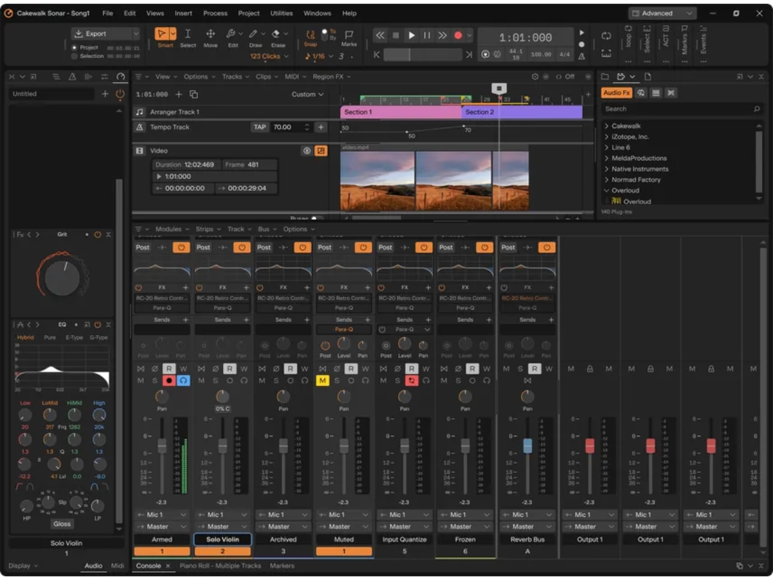This screenshot has width=773, height=580.
Task: Open the Custom track control dropdown
Action: pyautogui.click(x=307, y=94)
